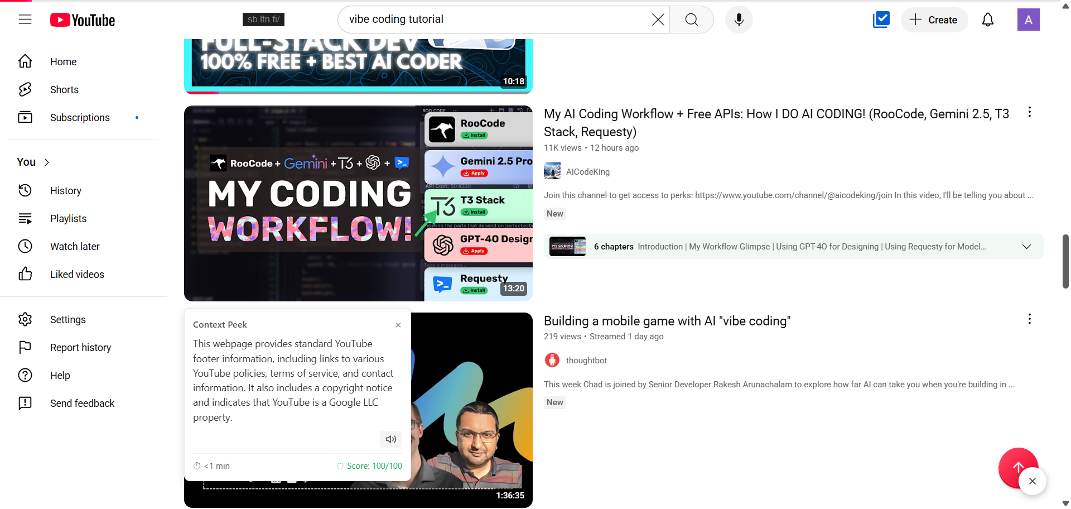Expand the 6 chapters dropdown arrow
Screen dimensions: 1071x509
(1026, 247)
